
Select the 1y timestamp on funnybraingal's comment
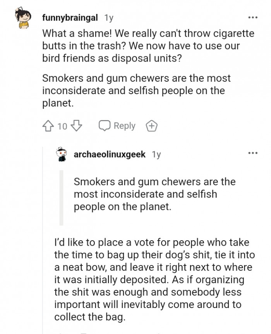108,17
